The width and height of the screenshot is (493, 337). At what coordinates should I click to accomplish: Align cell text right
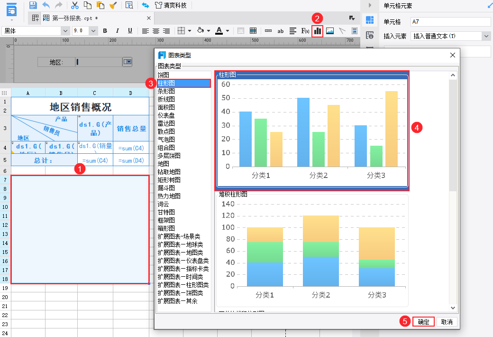[166, 31]
